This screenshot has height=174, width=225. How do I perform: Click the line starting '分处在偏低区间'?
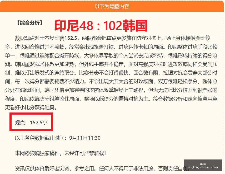coord(111,90)
